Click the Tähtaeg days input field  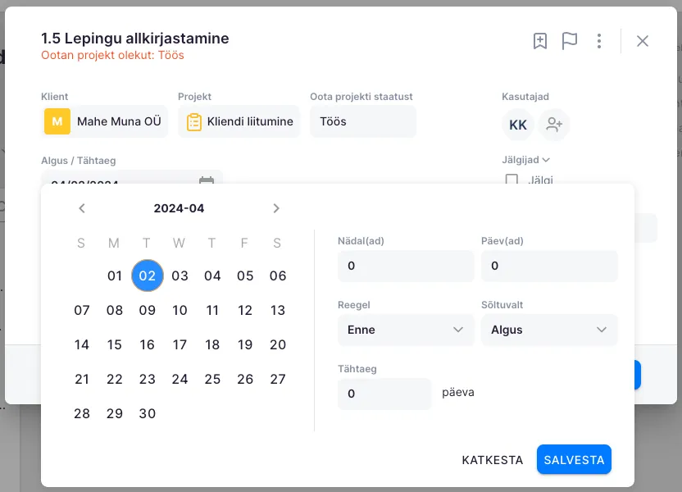[x=384, y=394]
